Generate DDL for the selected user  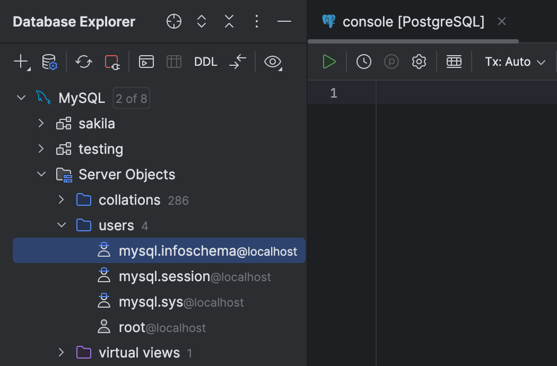click(x=205, y=62)
